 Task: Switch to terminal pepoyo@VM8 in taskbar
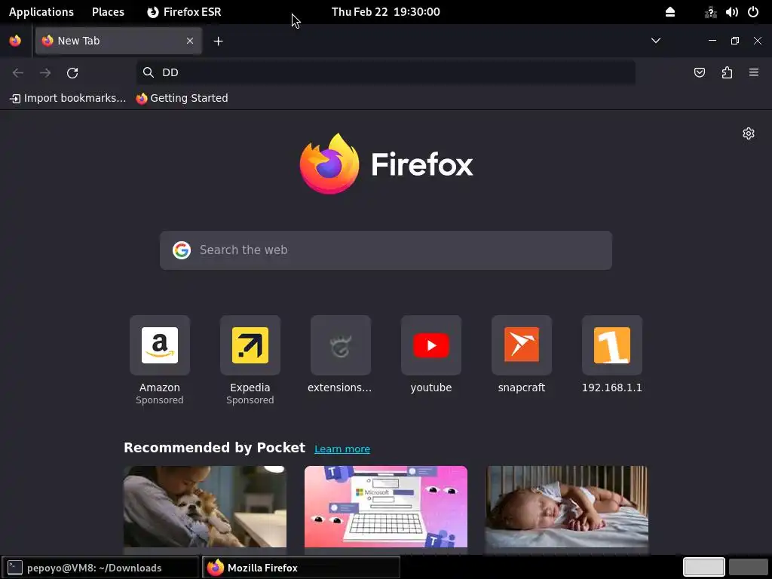tap(100, 568)
